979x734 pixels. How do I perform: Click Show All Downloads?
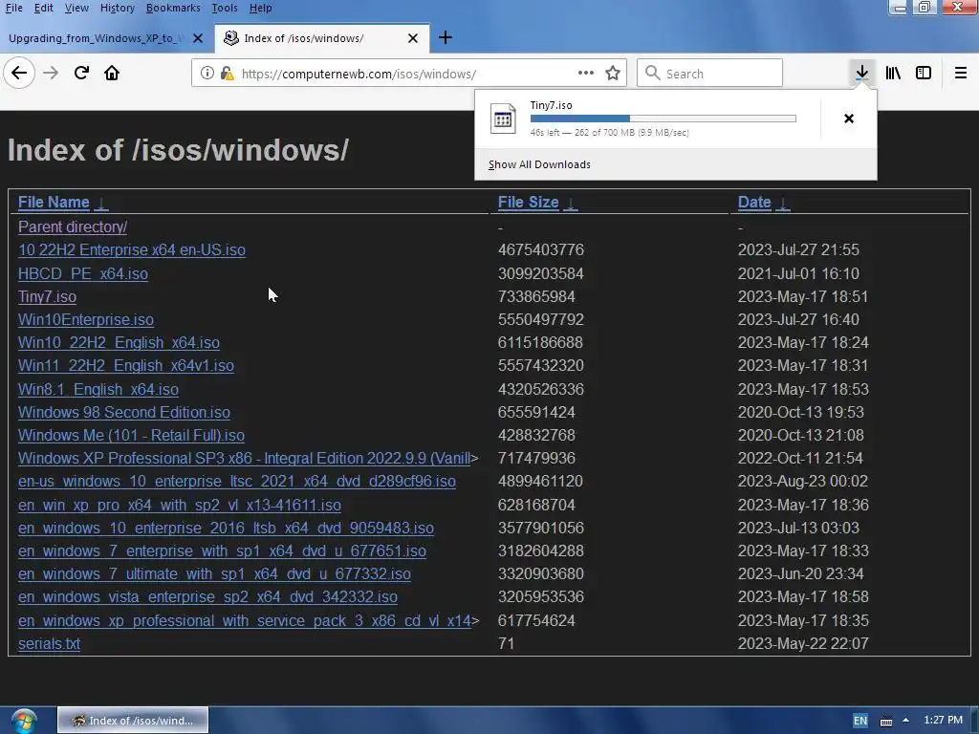click(x=539, y=164)
